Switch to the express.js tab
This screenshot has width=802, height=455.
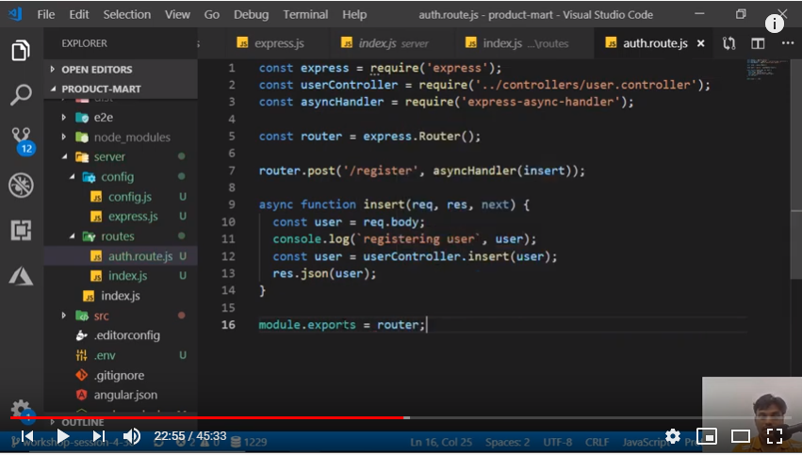[x=278, y=43]
